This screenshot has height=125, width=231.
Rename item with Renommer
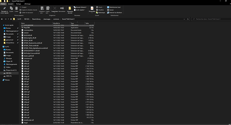tap(62, 9)
